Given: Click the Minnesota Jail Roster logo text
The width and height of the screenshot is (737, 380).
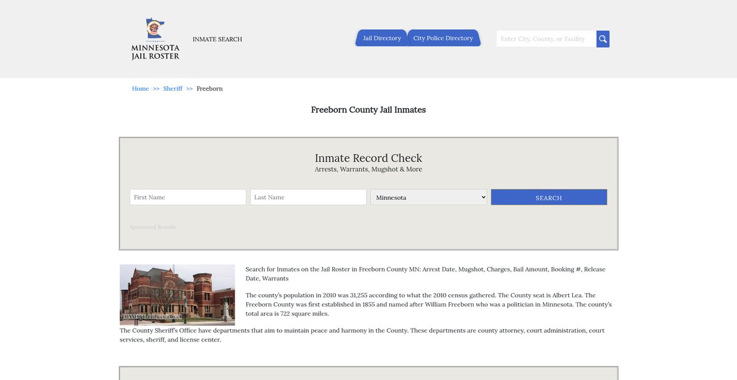Looking at the screenshot, I should point(155,52).
